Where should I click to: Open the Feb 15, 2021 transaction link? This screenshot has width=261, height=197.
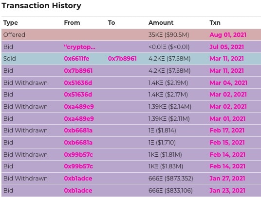(x=227, y=143)
